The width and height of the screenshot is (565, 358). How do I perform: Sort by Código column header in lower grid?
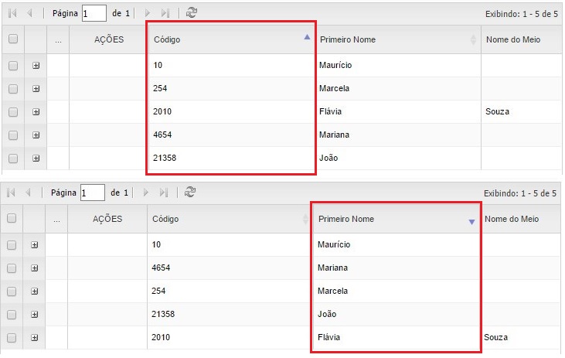pyautogui.click(x=224, y=220)
